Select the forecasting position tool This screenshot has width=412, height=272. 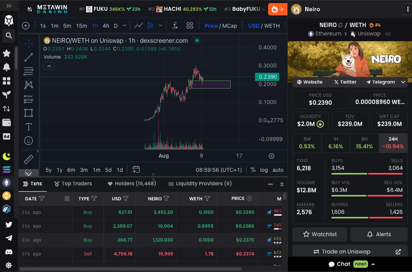click(x=29, y=99)
